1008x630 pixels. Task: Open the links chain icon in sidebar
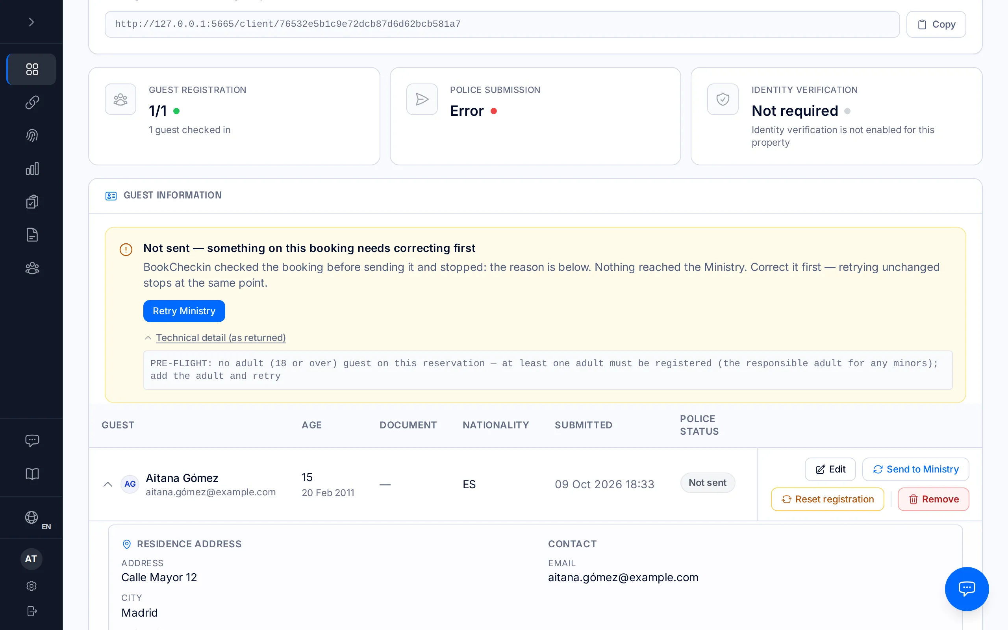[x=31, y=102]
